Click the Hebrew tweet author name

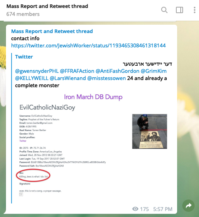click(147, 64)
